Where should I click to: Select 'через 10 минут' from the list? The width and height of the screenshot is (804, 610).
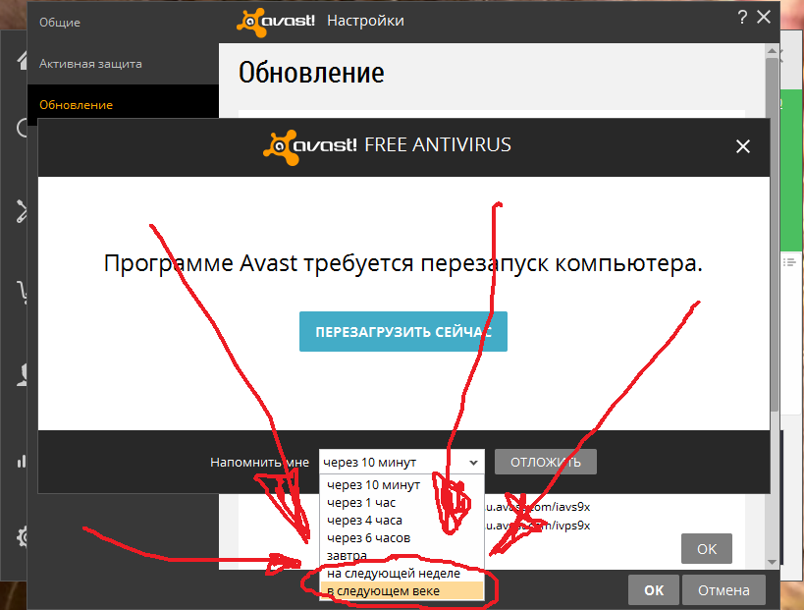[373, 485]
